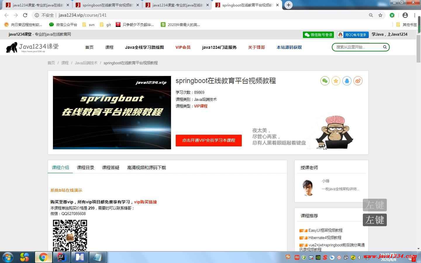Open the IntelliJ IDEA taskbar icon

[61, 257]
